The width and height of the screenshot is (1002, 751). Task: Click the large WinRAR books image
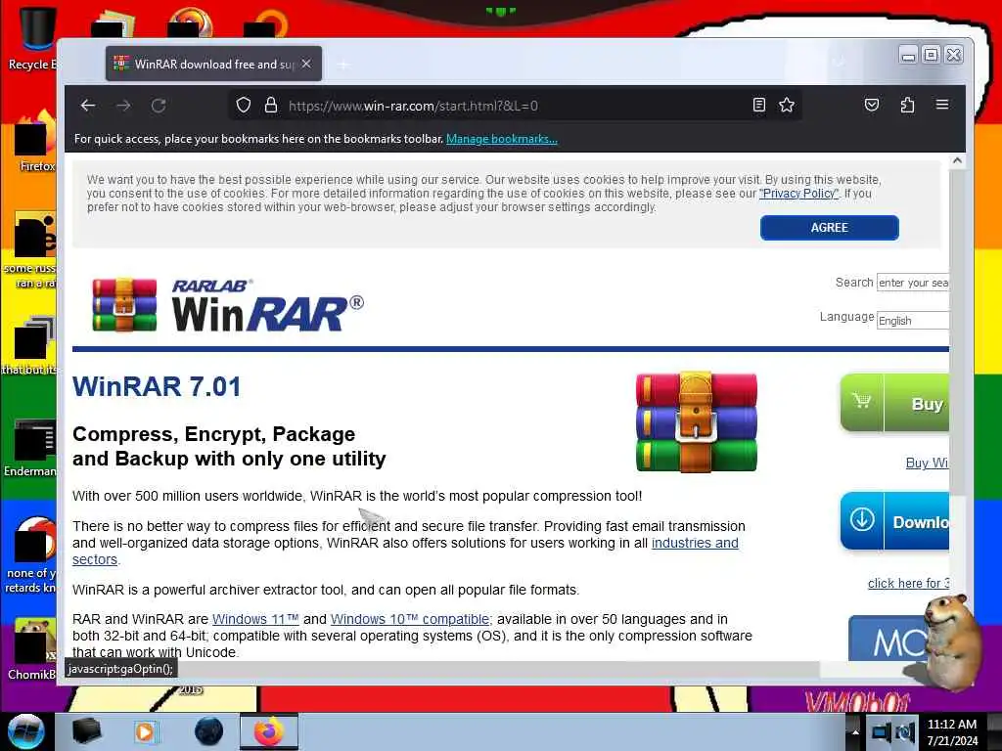click(697, 422)
